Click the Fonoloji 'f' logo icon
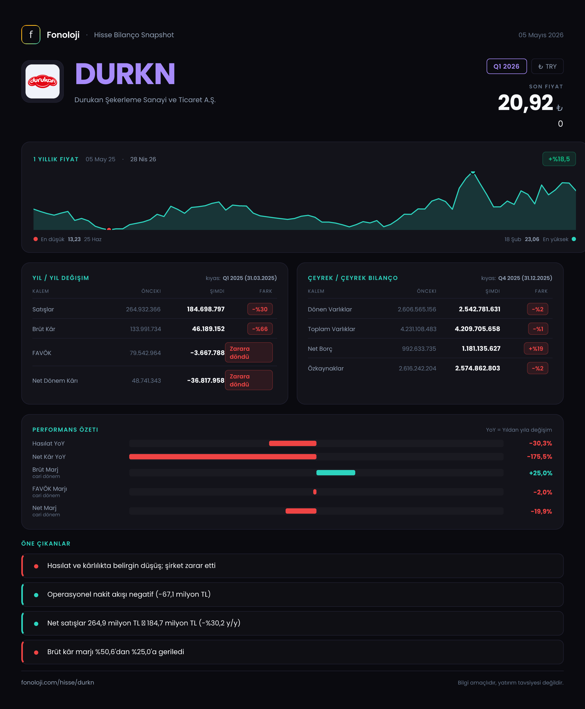Viewport: 585px width, 709px height. pyautogui.click(x=31, y=35)
